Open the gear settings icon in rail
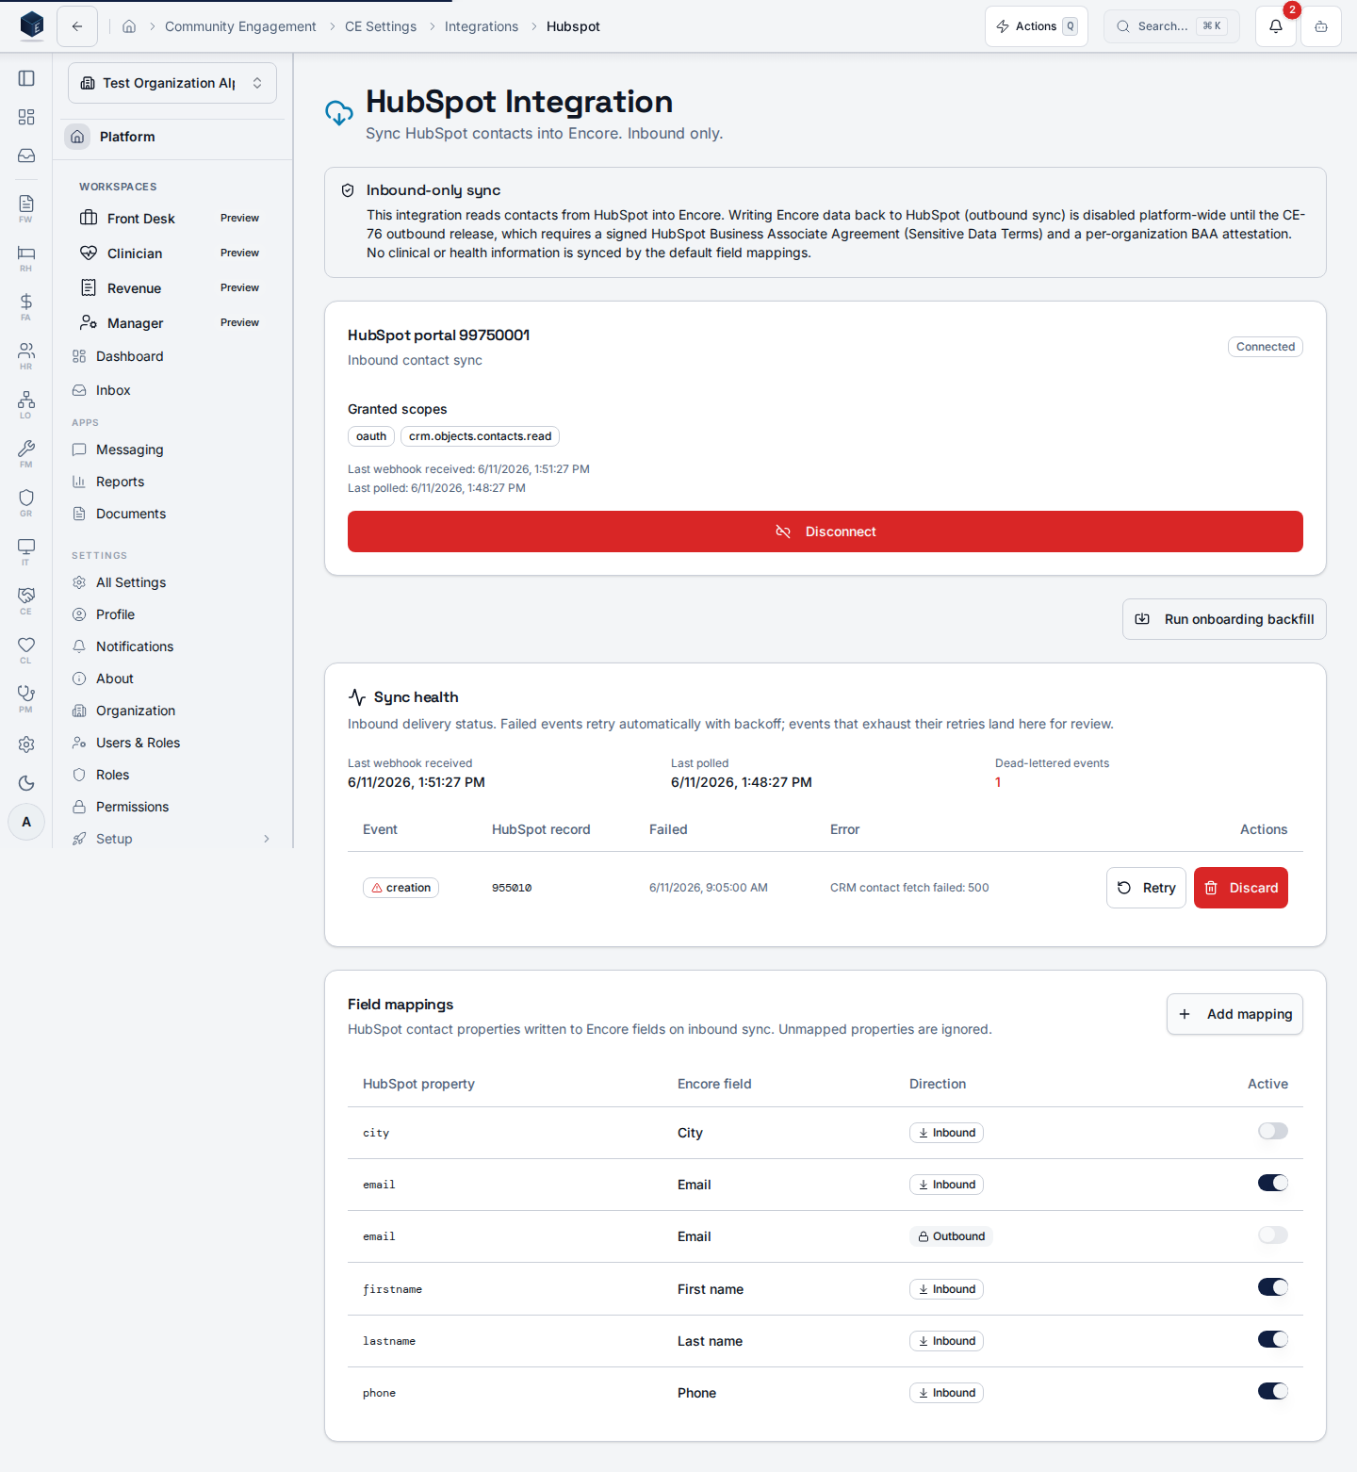Viewport: 1357px width, 1472px height. click(x=26, y=744)
